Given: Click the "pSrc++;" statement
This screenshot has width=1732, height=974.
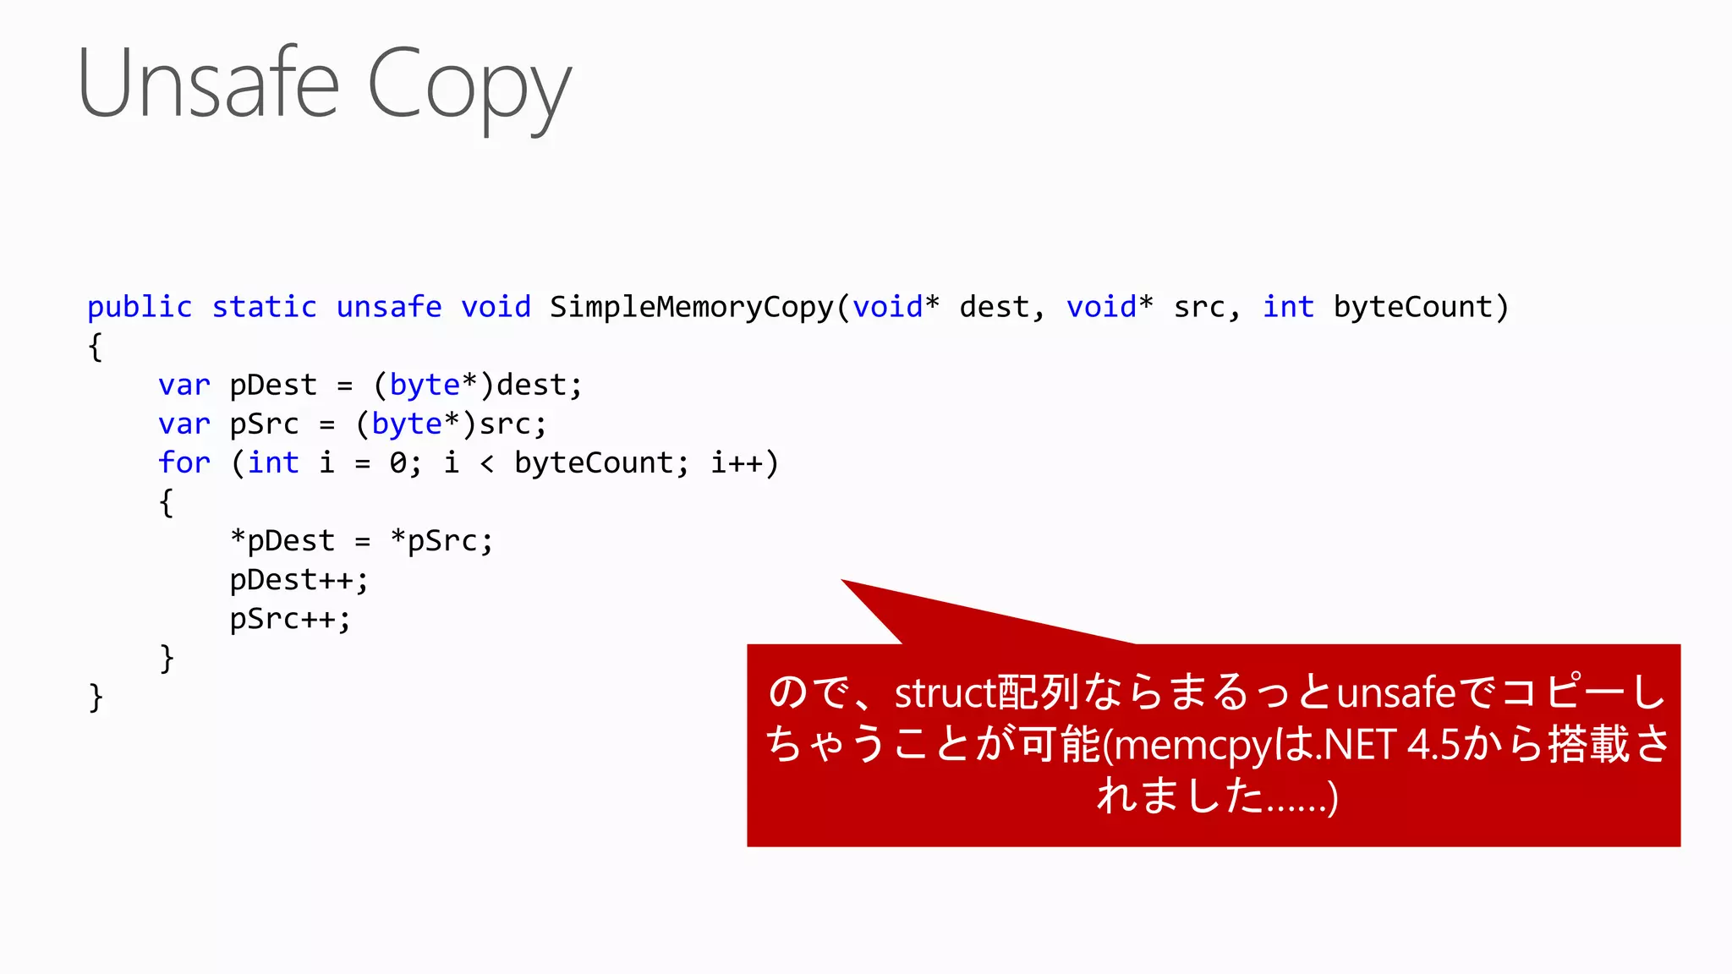Looking at the screenshot, I should pyautogui.click(x=289, y=620).
